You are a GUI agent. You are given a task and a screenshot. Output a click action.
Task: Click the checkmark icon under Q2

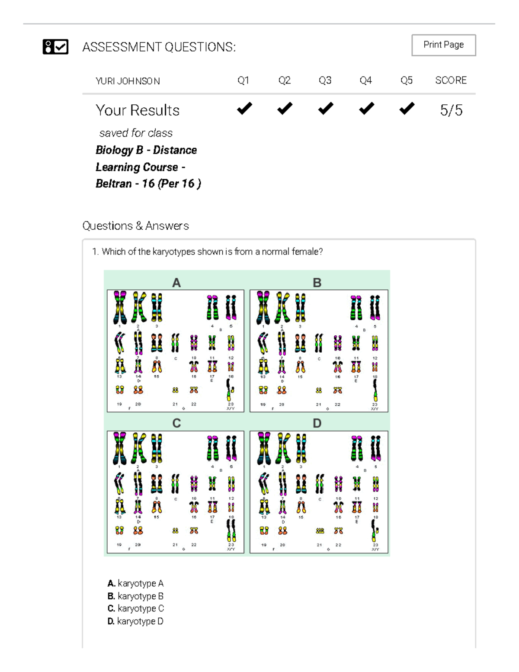[285, 109]
